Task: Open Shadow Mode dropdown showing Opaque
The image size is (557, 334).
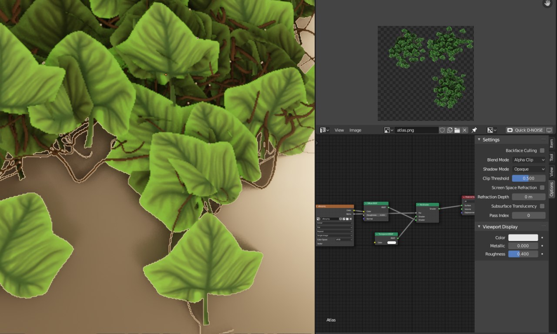Action: point(528,169)
